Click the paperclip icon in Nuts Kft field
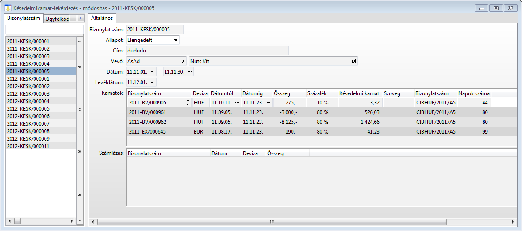 click(x=353, y=61)
